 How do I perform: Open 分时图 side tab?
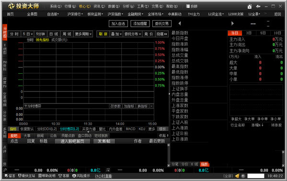tap(5, 32)
